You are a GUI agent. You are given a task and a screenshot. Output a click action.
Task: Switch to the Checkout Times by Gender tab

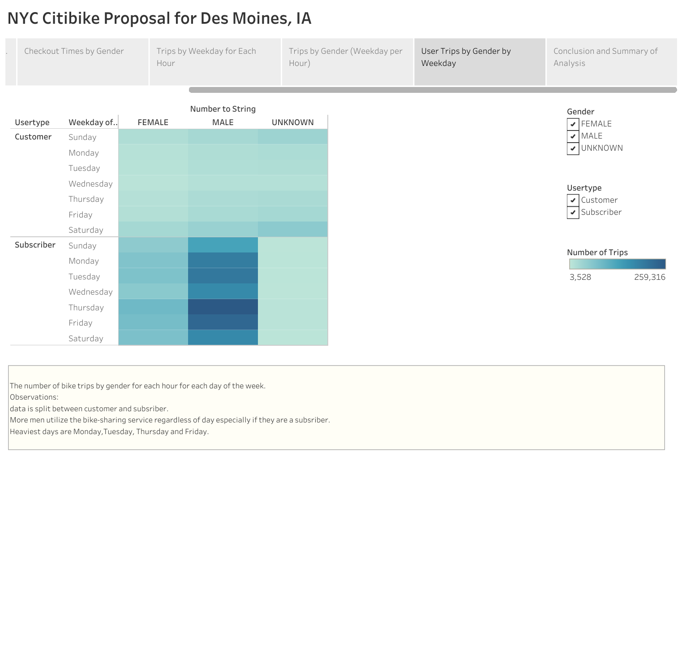tap(82, 61)
